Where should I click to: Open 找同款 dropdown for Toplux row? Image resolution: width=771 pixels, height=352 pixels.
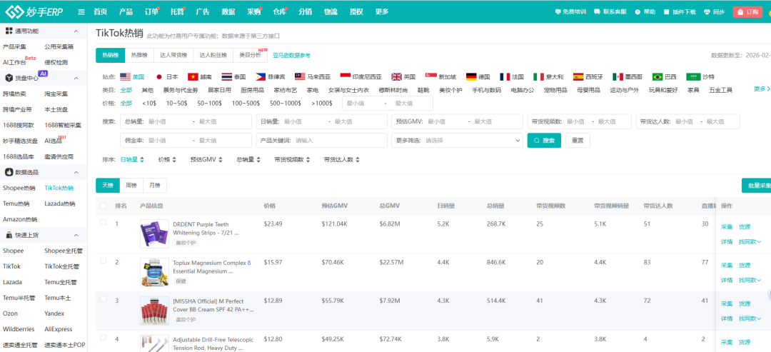coord(750,280)
